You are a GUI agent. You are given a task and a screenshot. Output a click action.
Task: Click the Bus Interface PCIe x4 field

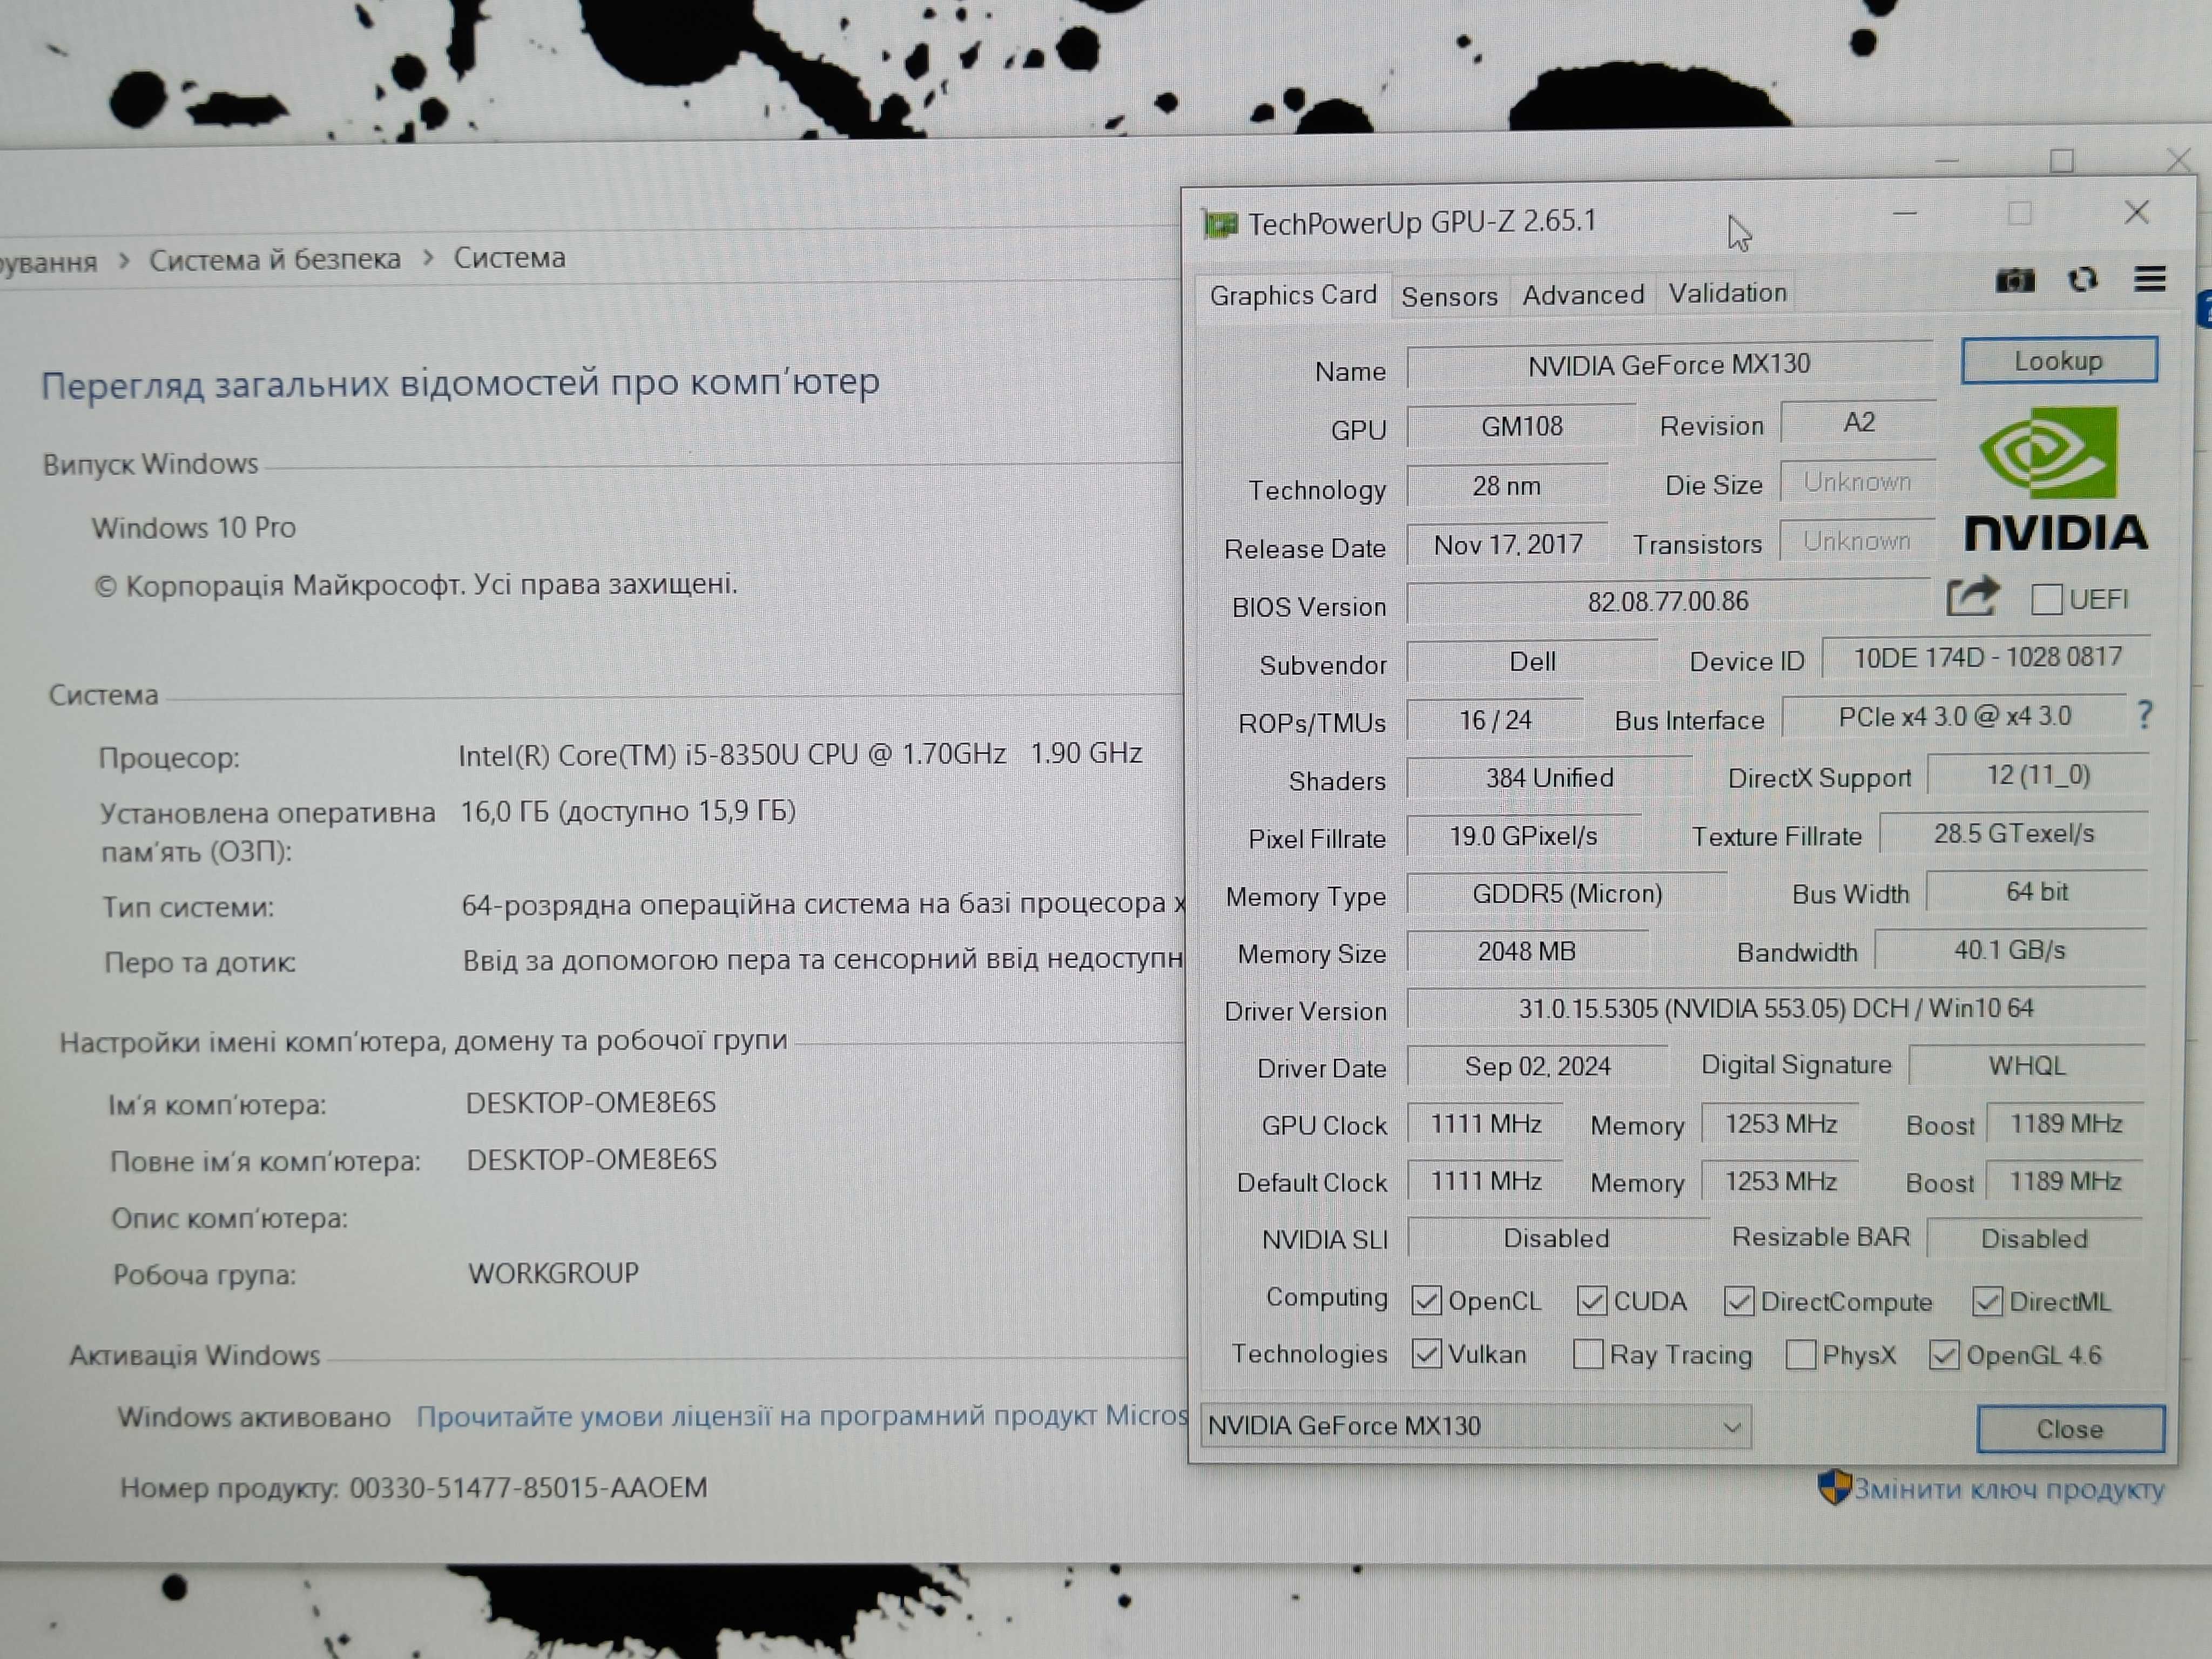(1954, 717)
